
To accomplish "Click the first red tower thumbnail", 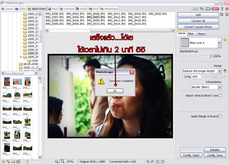I will point(7,82).
